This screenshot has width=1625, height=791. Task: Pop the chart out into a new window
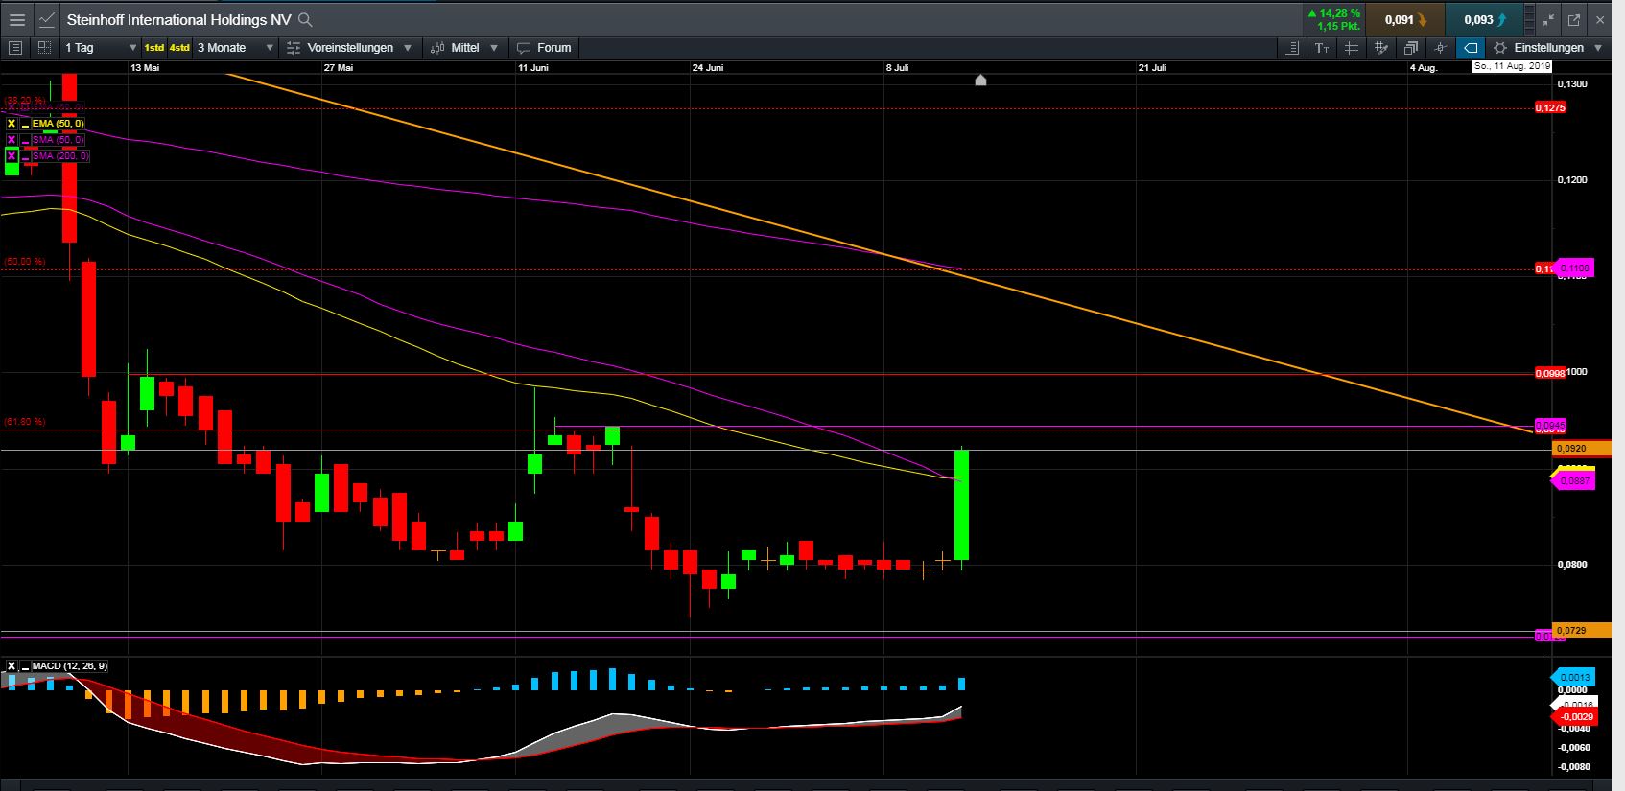(1574, 19)
